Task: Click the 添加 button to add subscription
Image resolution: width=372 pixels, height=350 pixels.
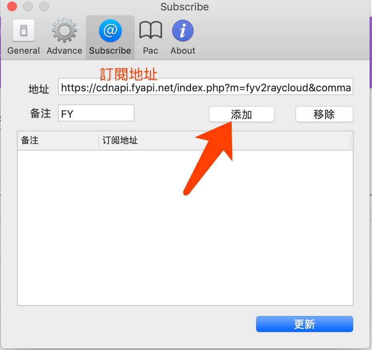Action: click(x=241, y=114)
